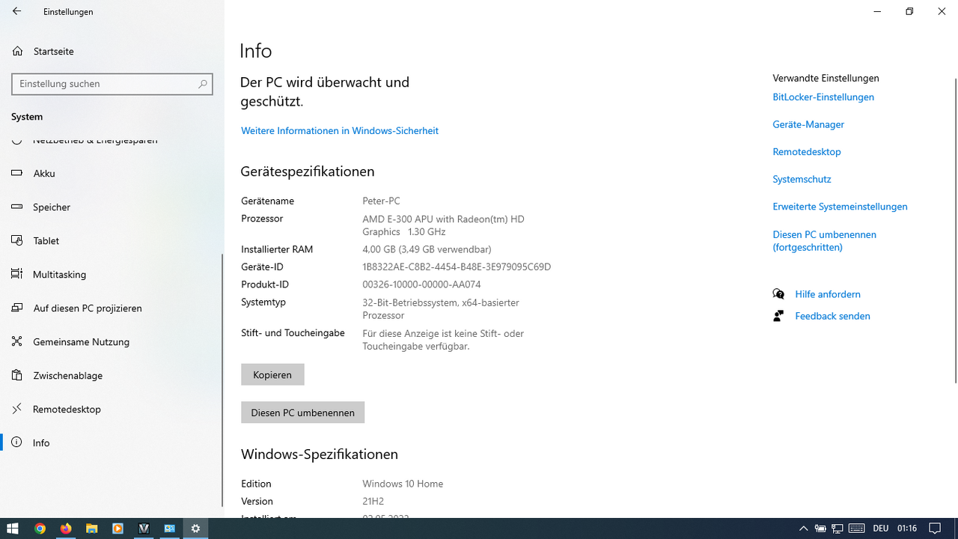Click the DEU language indicator
Screen dimensions: 958x539
click(x=880, y=529)
